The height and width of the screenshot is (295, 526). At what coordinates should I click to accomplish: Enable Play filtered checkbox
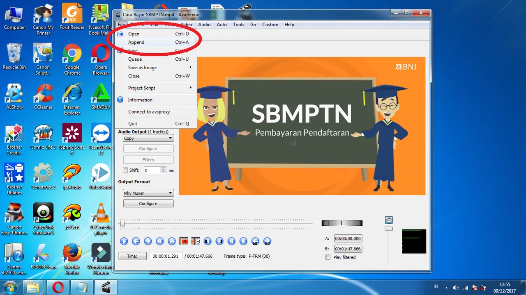point(328,257)
